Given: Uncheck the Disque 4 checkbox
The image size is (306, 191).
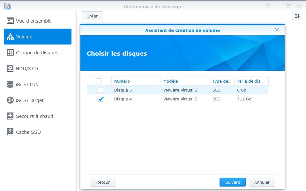Looking at the screenshot, I should pyautogui.click(x=101, y=99).
